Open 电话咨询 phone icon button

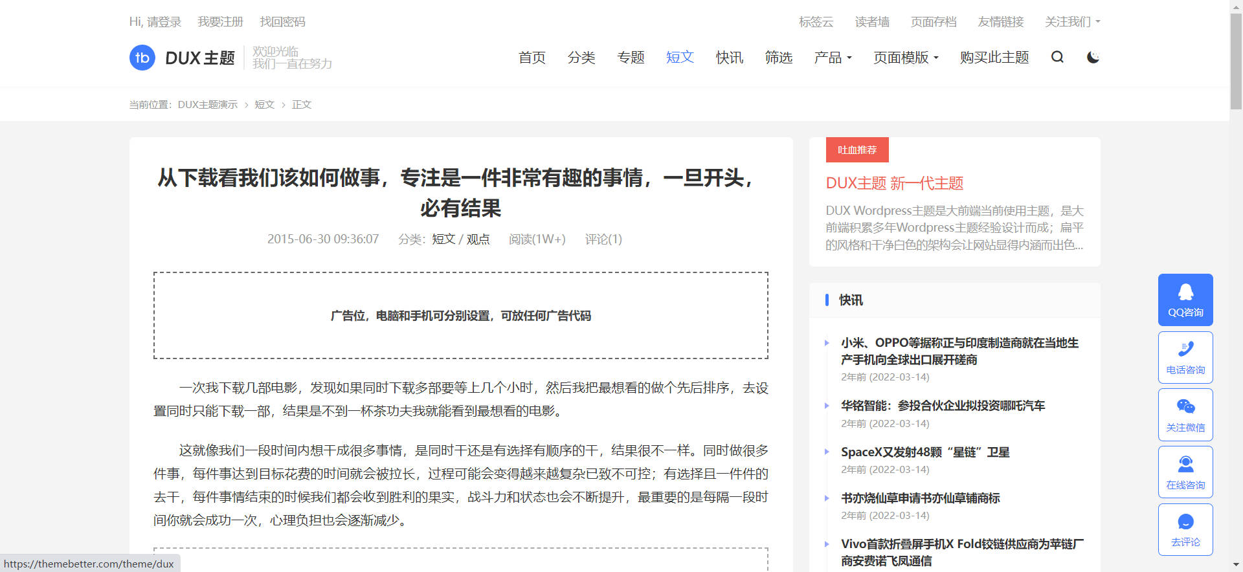pyautogui.click(x=1185, y=357)
